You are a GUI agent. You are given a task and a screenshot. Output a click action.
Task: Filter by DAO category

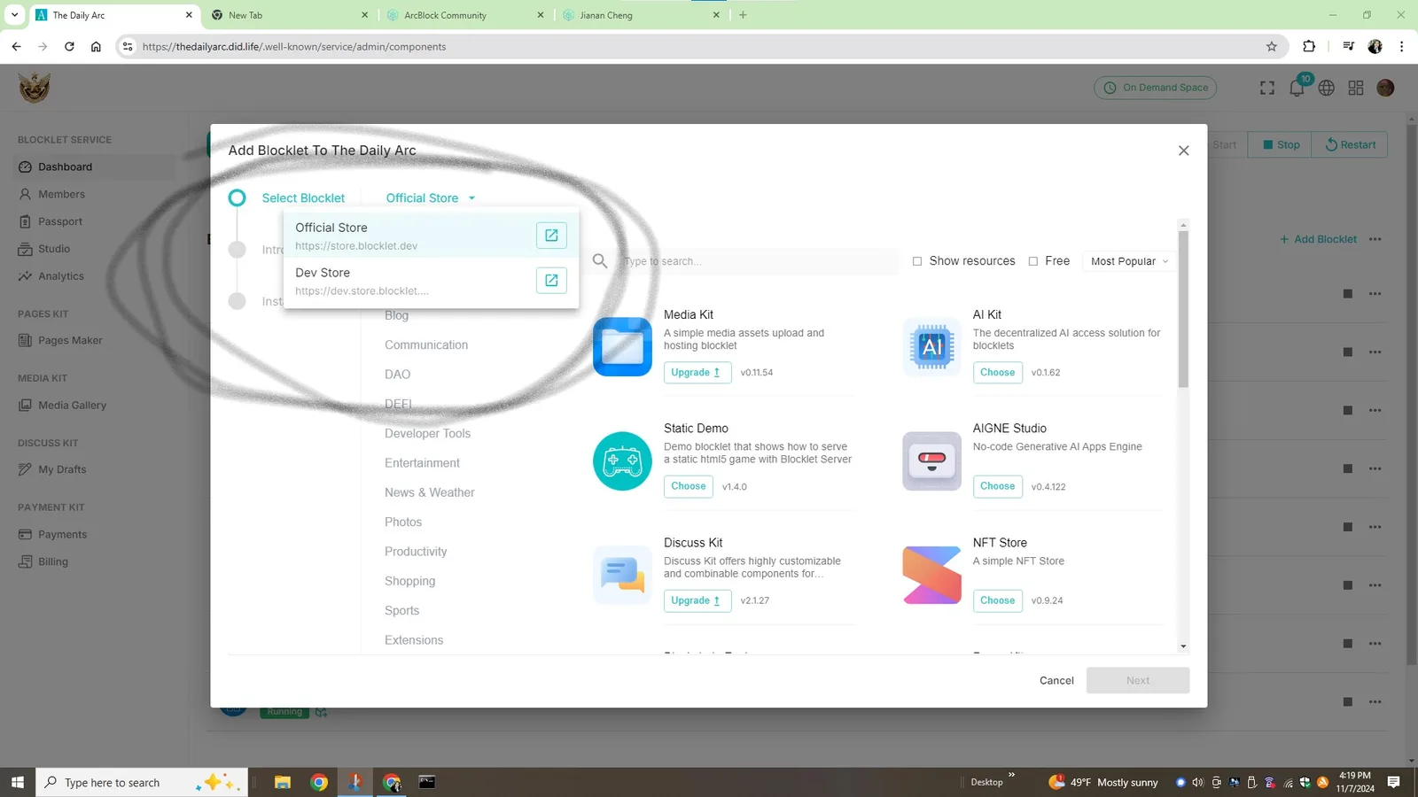(x=397, y=375)
